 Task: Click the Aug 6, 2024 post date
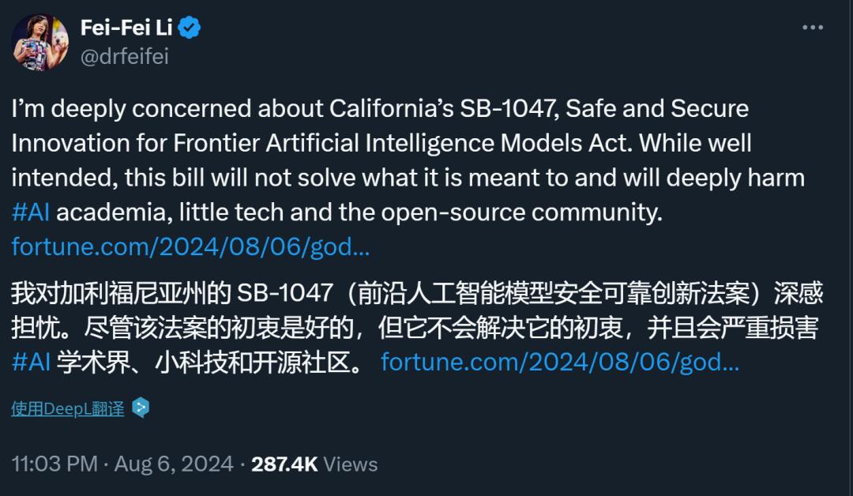pyautogui.click(x=174, y=464)
